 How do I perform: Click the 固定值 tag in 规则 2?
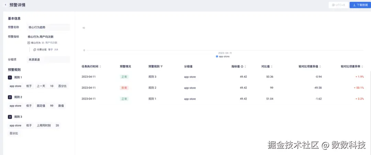pyautogui.click(x=41, y=106)
